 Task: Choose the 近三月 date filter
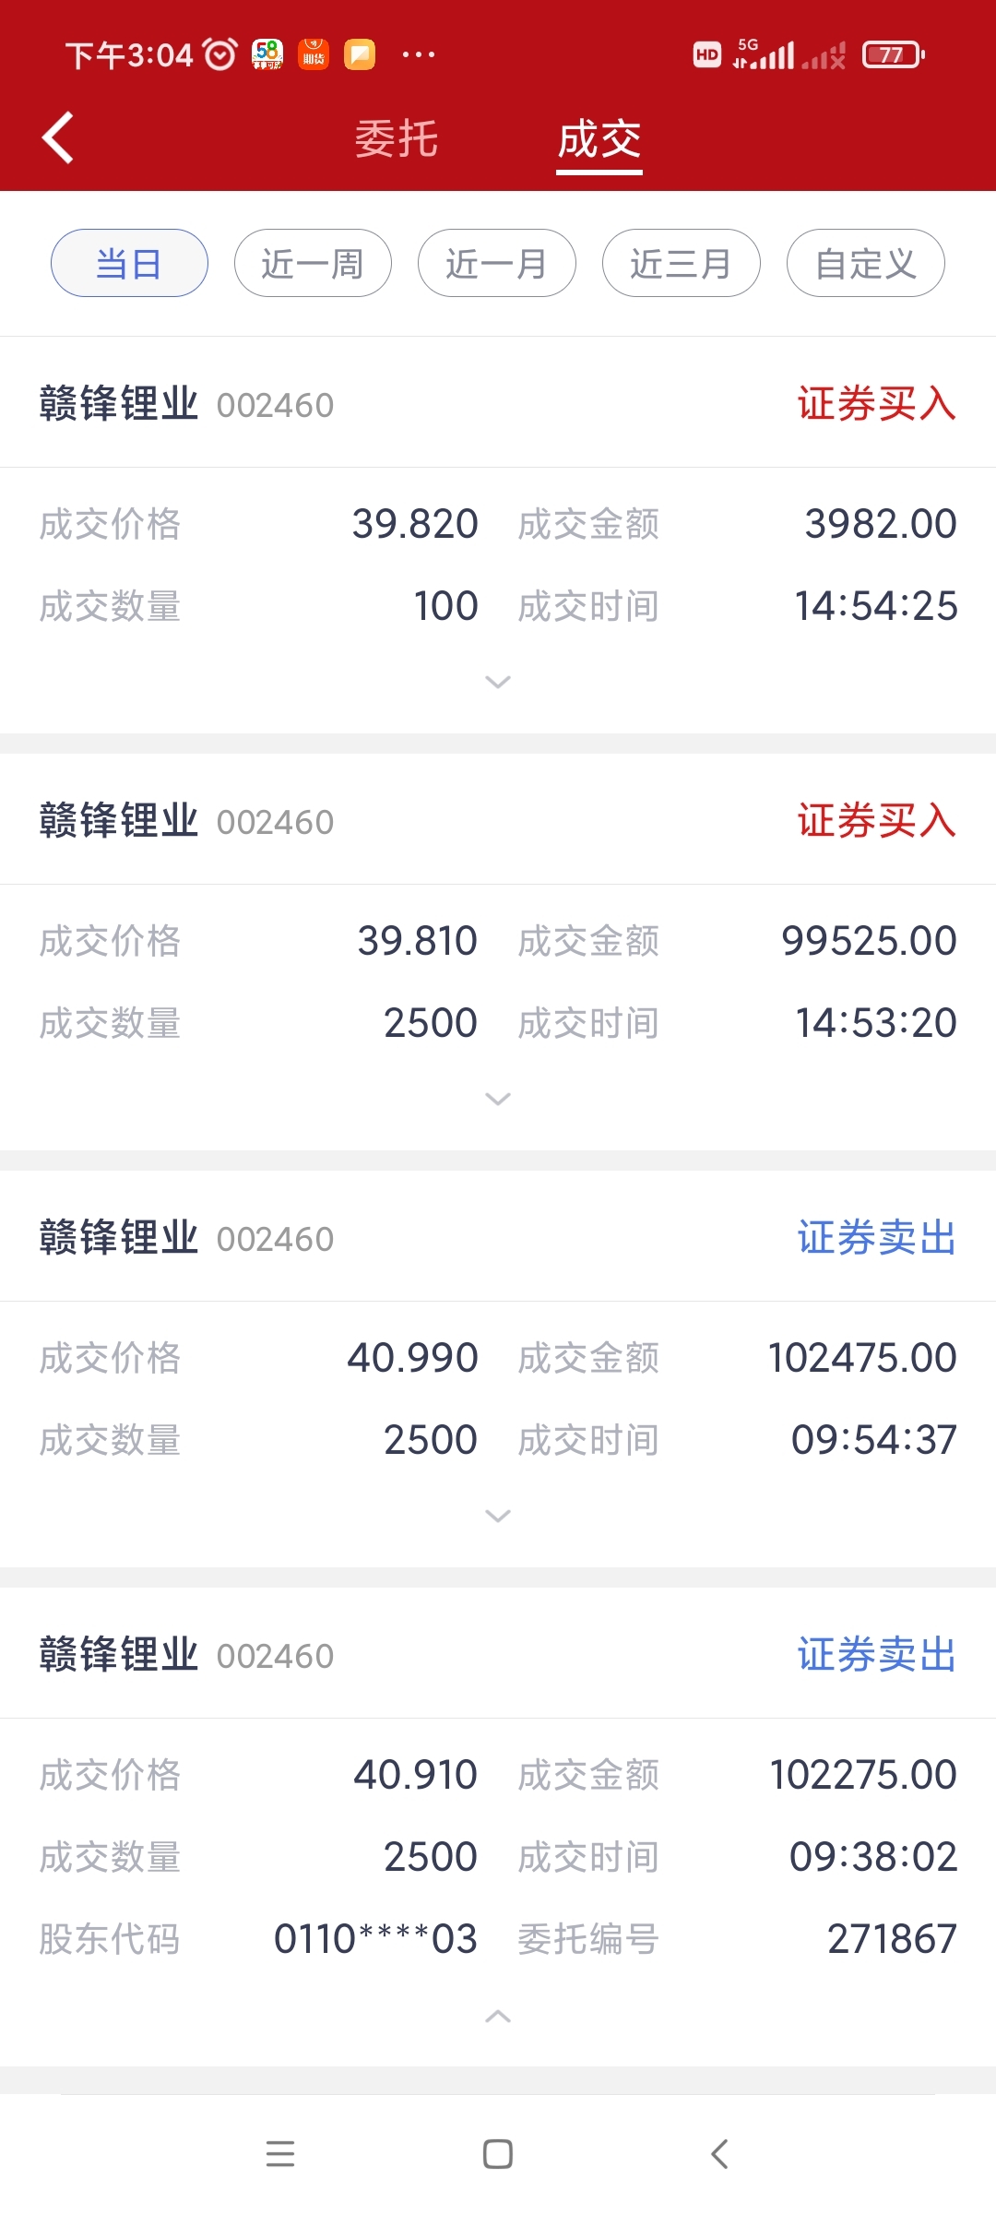682,263
